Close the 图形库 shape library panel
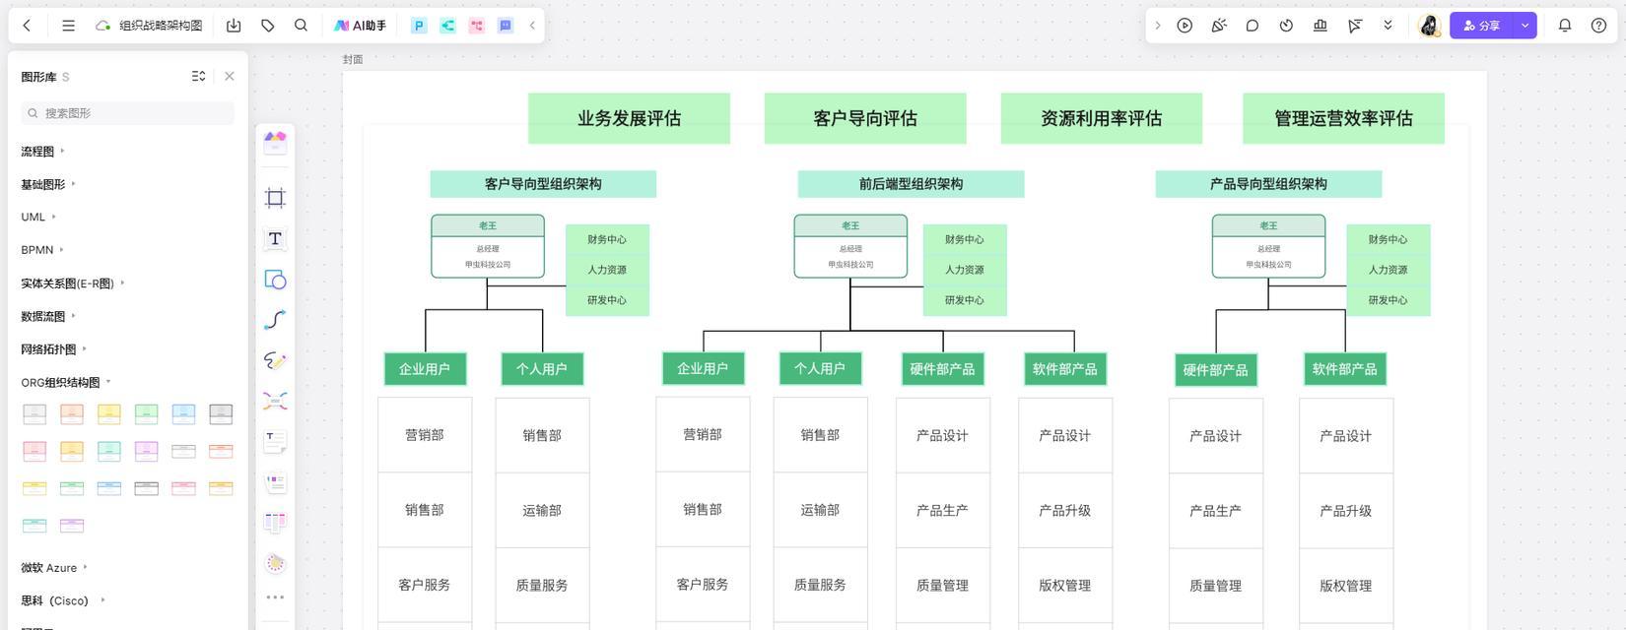The image size is (1626, 630). [230, 77]
